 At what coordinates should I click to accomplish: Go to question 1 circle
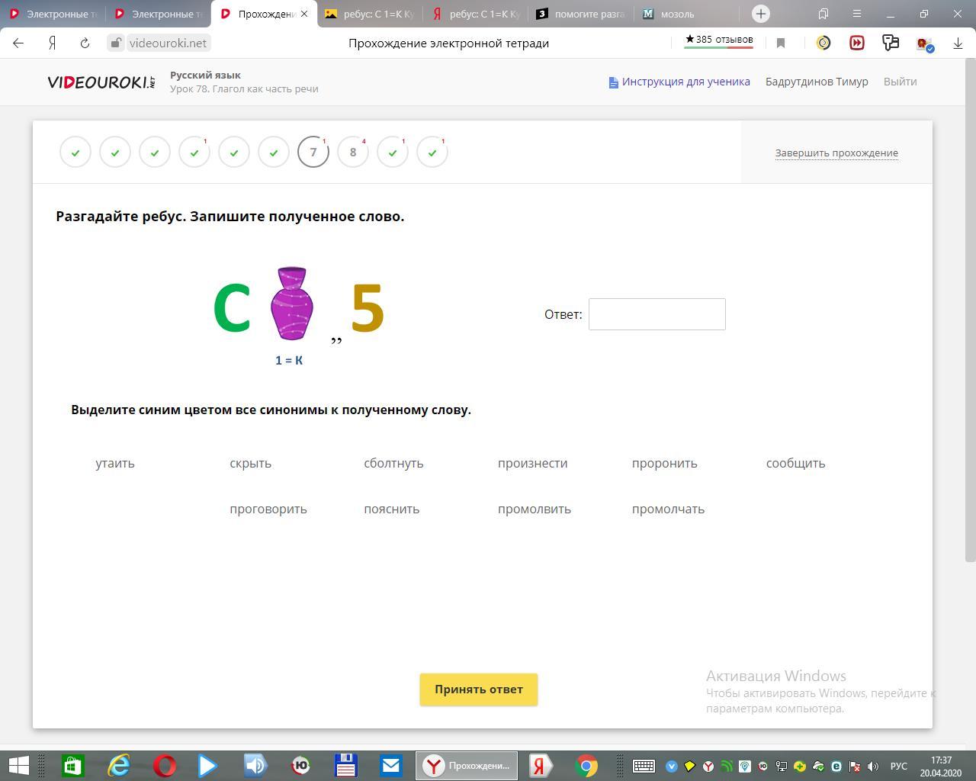[x=75, y=152]
